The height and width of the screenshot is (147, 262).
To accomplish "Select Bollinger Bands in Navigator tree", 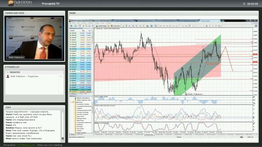I will click(82, 118).
